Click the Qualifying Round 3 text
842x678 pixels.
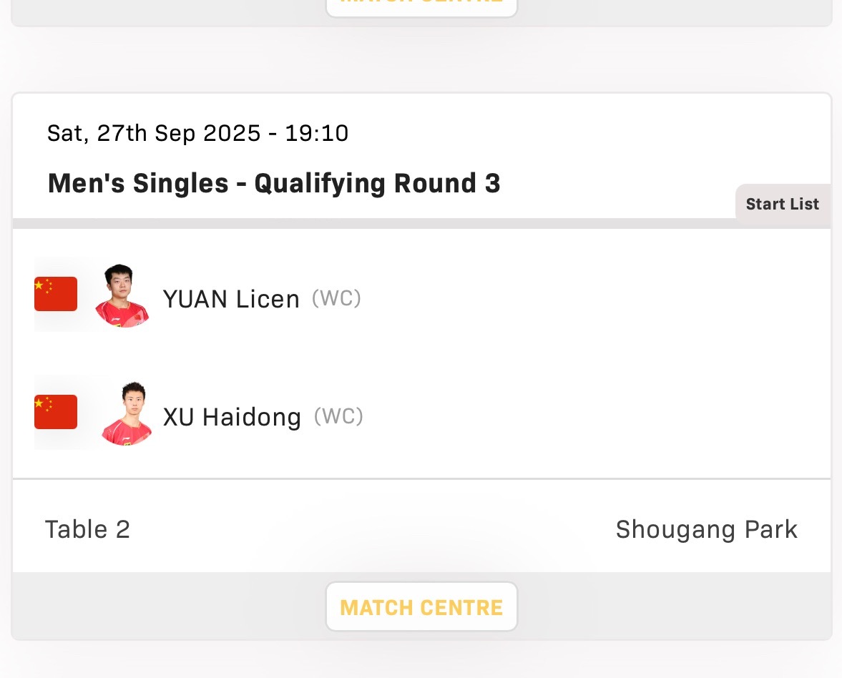coord(378,184)
